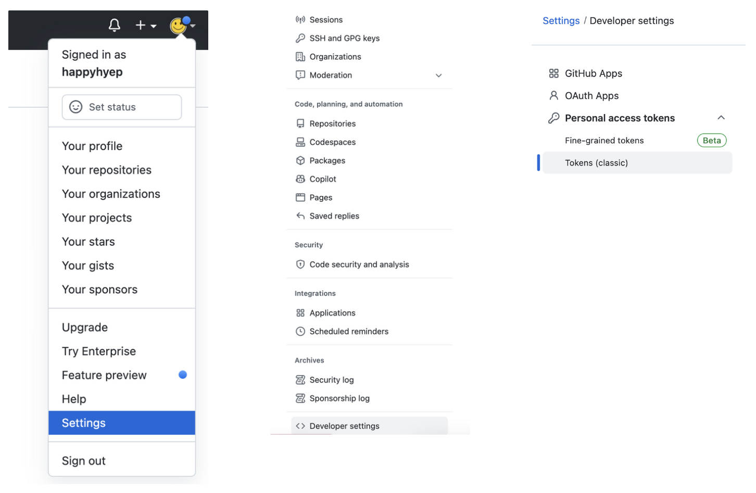Open Repositories settings
The image size is (756, 493).
(333, 124)
